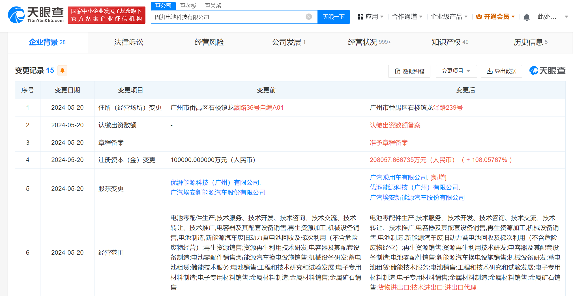Open the 应用 grid menu
The width and height of the screenshot is (573, 296).
[370, 17]
